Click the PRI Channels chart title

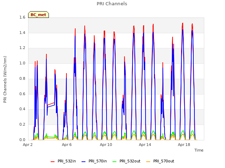(x=112, y=4)
